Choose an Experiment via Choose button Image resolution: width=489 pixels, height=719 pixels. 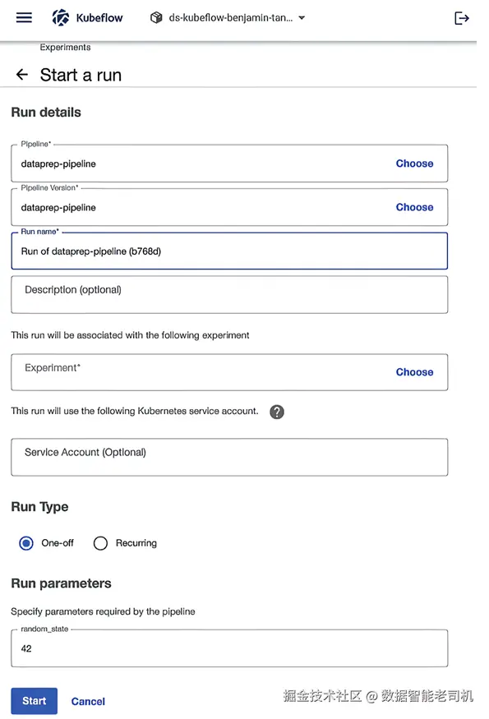click(x=414, y=372)
